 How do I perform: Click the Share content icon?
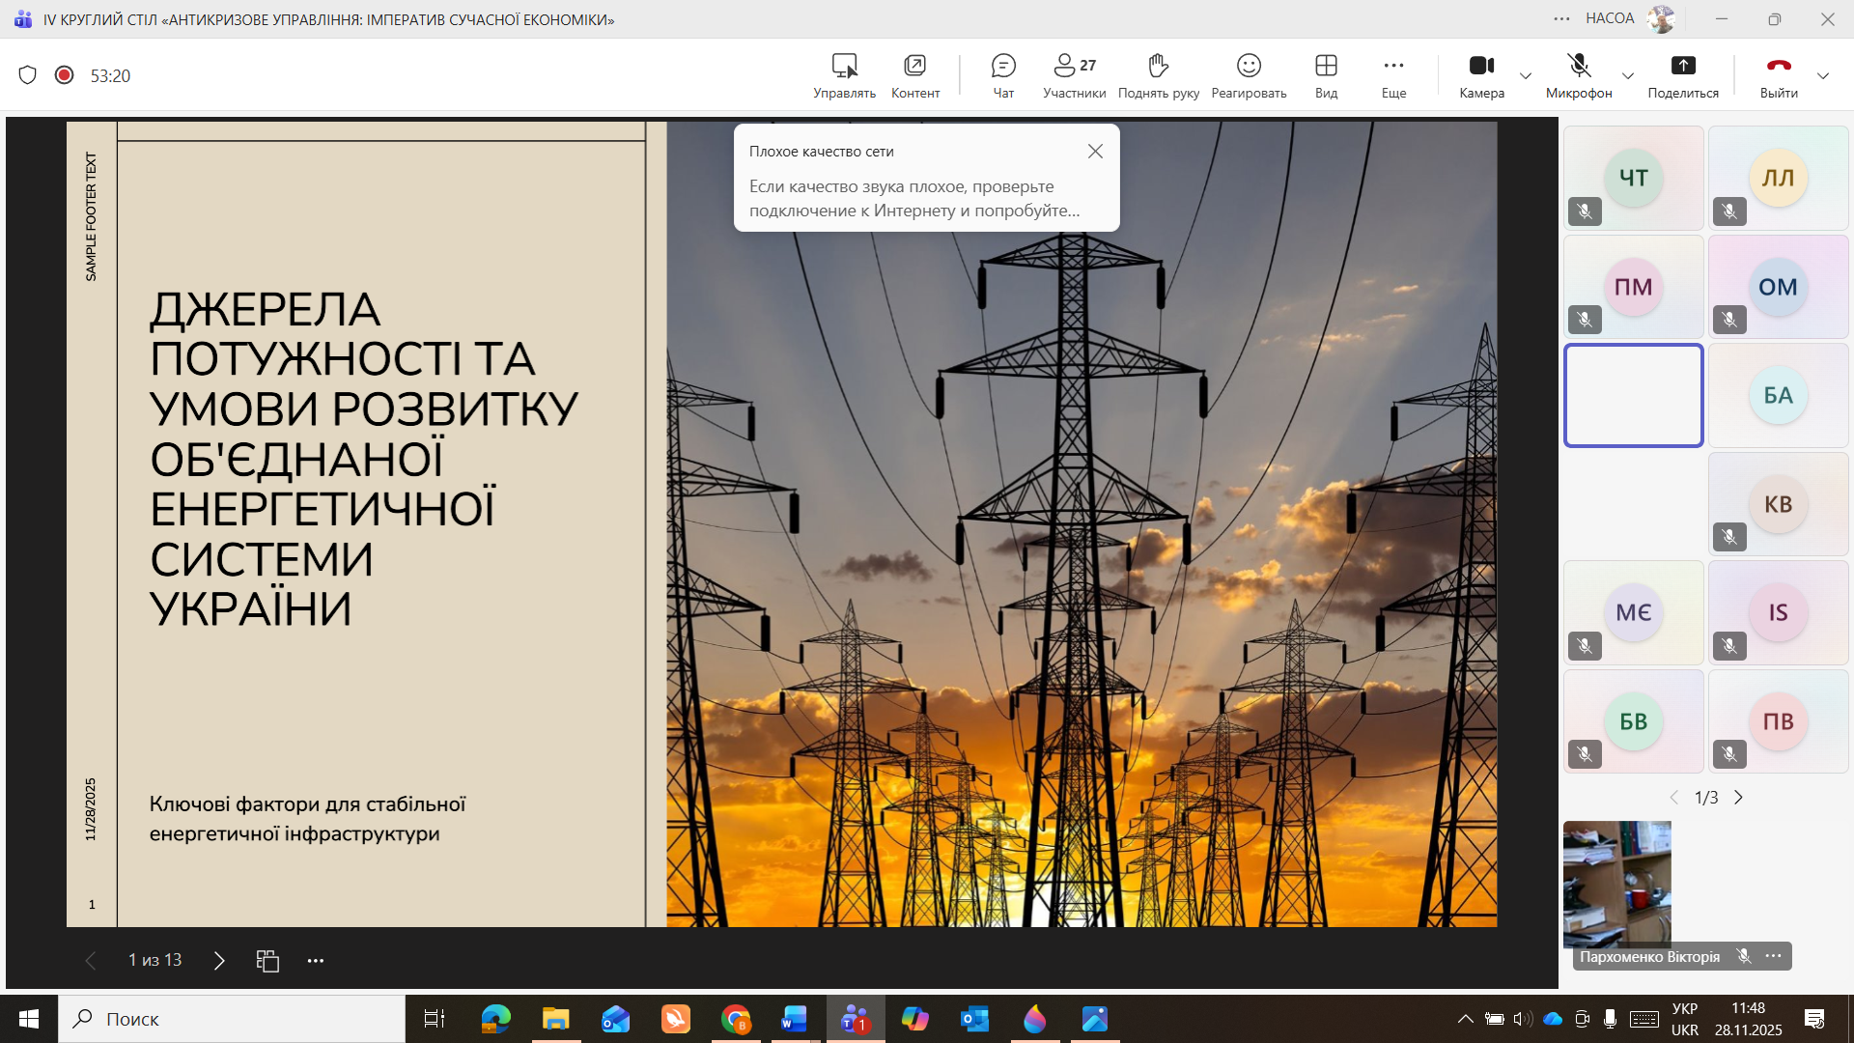click(1682, 75)
